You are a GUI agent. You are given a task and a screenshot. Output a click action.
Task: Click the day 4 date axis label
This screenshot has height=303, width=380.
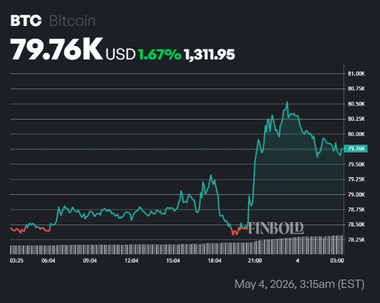click(x=298, y=261)
